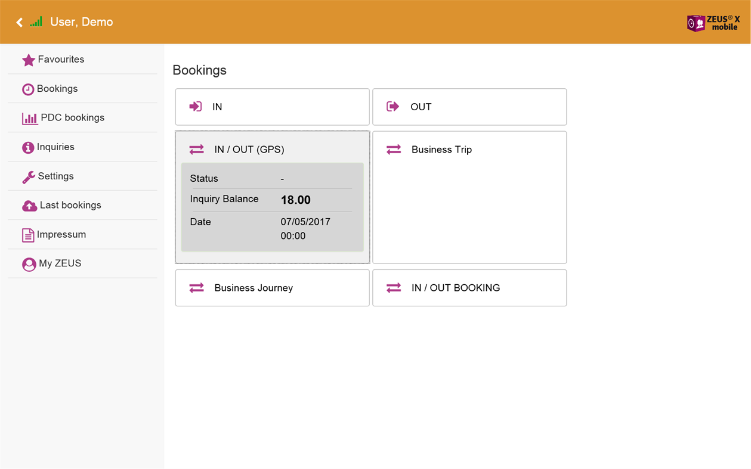Viewport: 751px width, 469px height.
Task: Choose the IN / OUT BOOKING button
Action: point(469,288)
